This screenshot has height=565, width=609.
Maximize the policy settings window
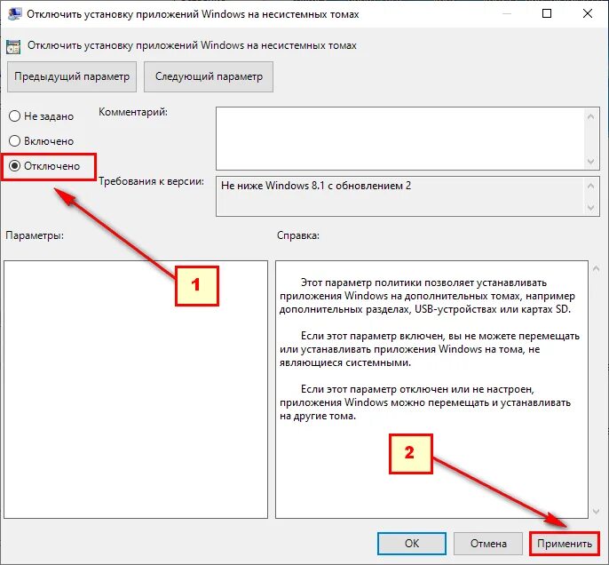pos(547,13)
